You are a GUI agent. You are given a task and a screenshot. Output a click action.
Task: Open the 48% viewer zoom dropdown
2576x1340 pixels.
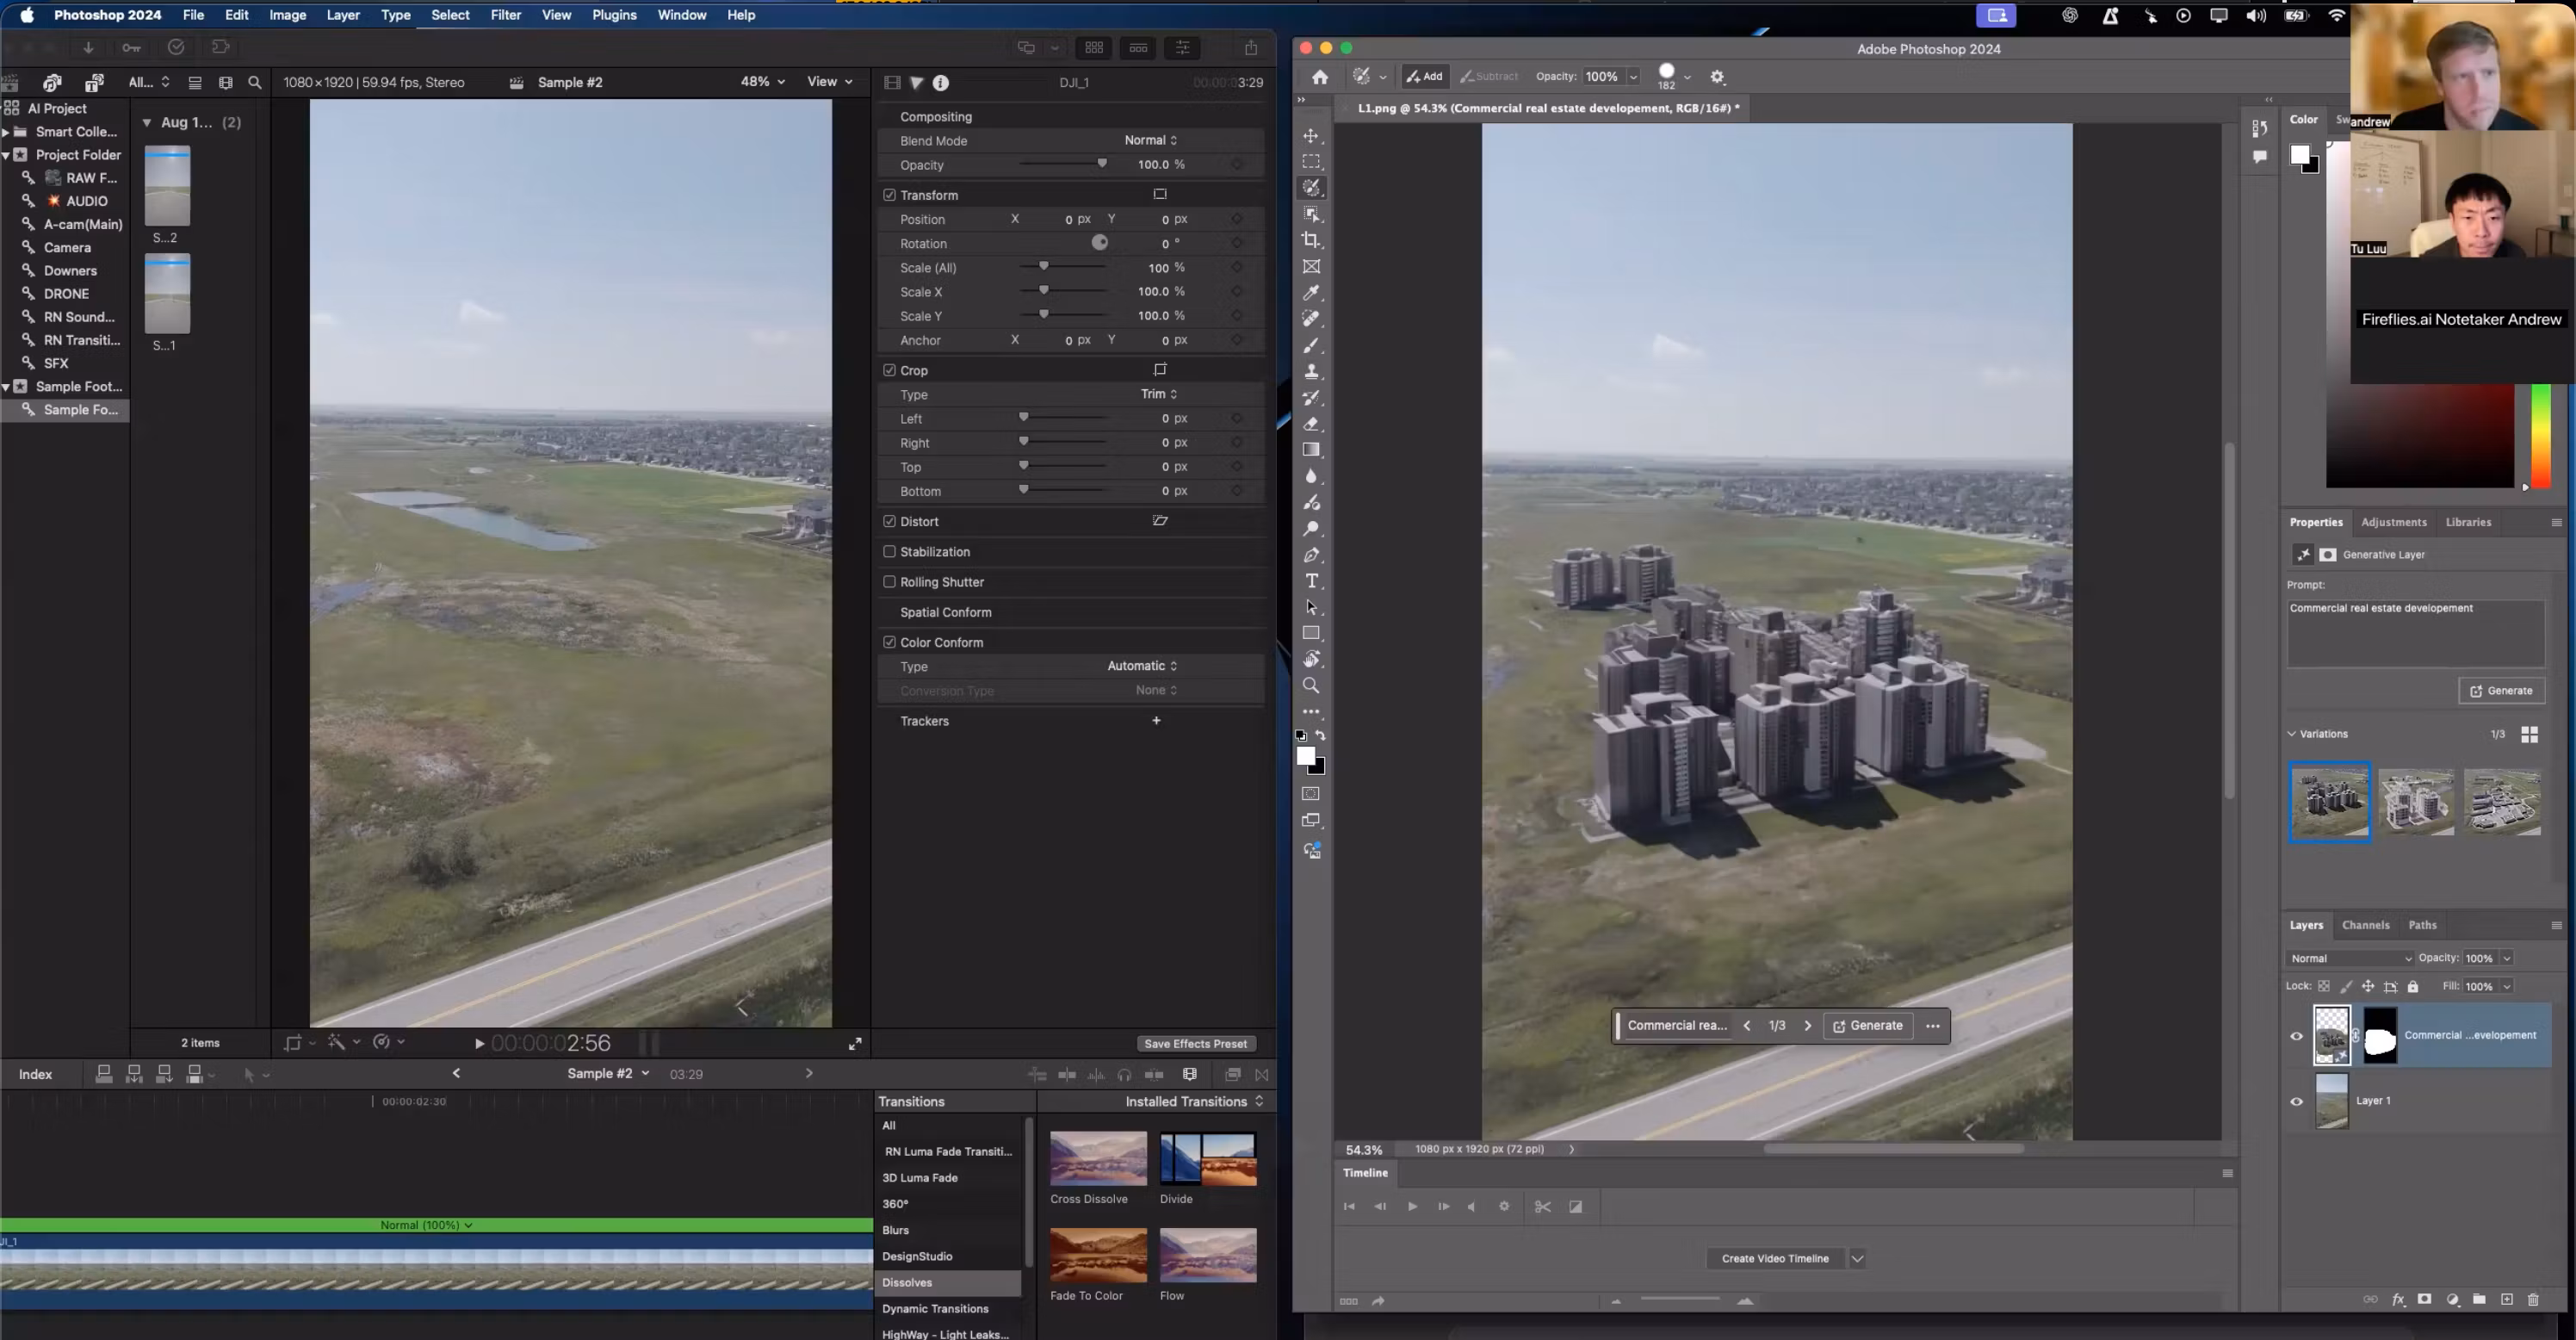click(762, 82)
